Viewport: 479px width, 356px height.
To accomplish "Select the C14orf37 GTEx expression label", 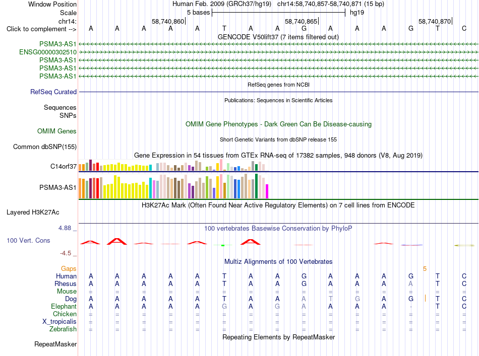I will (64, 166).
